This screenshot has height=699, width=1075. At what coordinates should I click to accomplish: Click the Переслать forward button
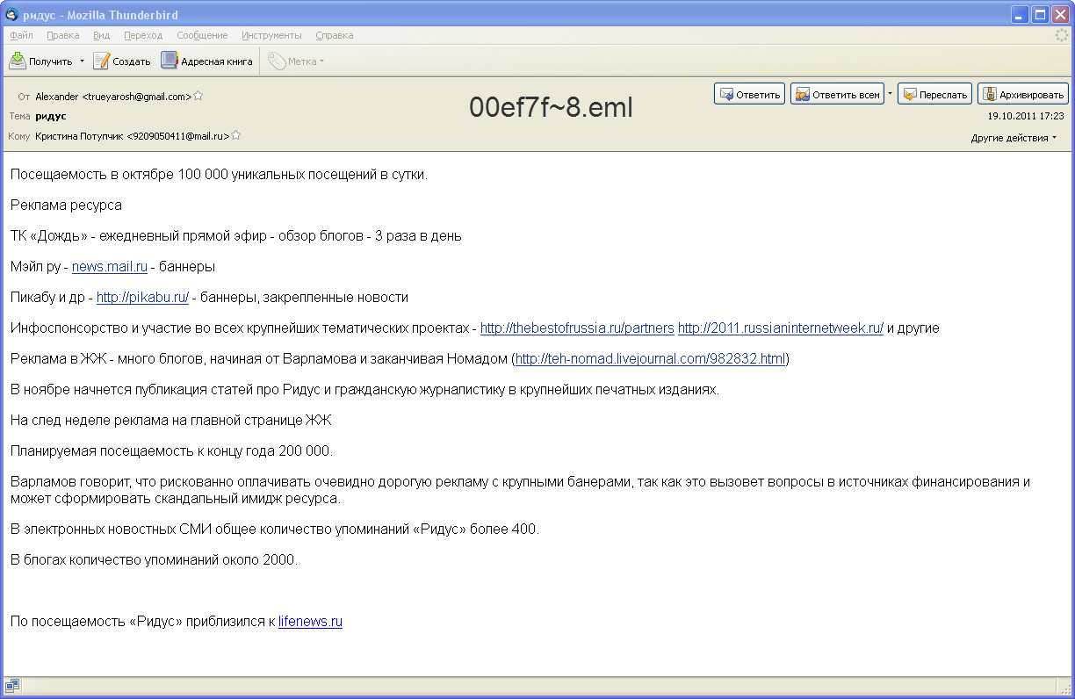tap(934, 95)
